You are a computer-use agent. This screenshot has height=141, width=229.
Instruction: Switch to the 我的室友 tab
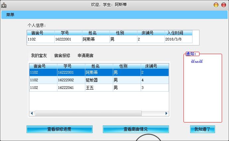point(39,56)
